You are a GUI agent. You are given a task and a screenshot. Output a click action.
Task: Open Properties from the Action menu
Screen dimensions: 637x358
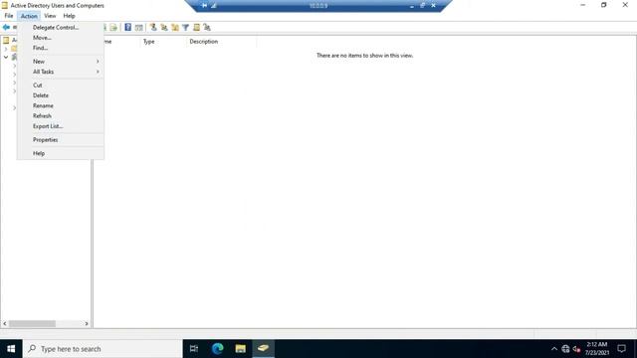pos(61,139)
